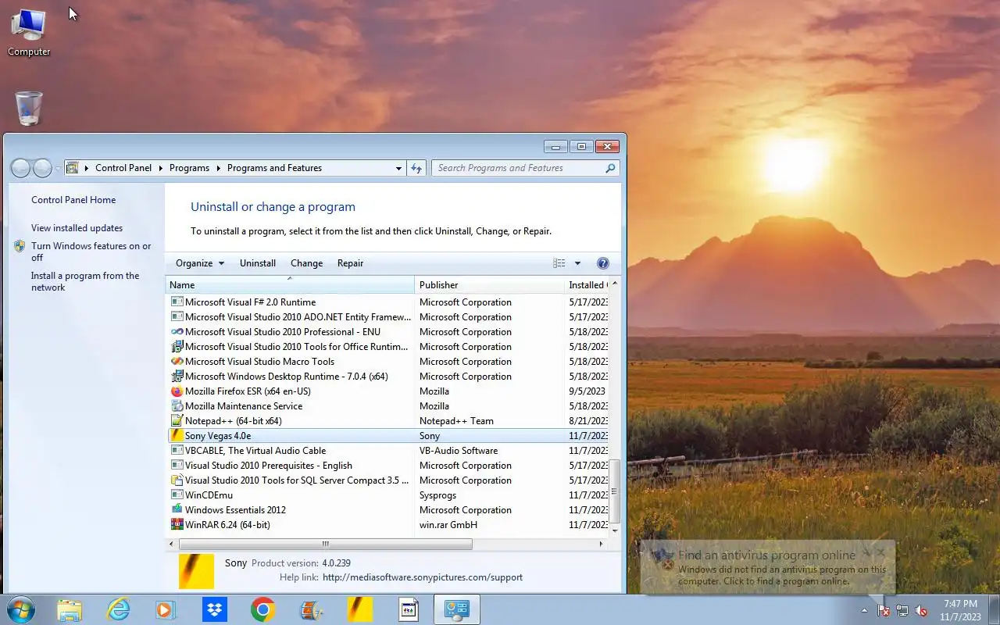
Task: Launch Google Chrome from the taskbar
Action: tap(263, 609)
